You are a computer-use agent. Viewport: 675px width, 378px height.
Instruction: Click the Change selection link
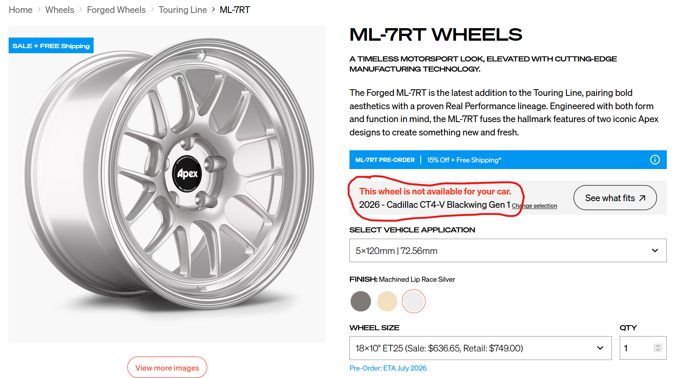534,206
